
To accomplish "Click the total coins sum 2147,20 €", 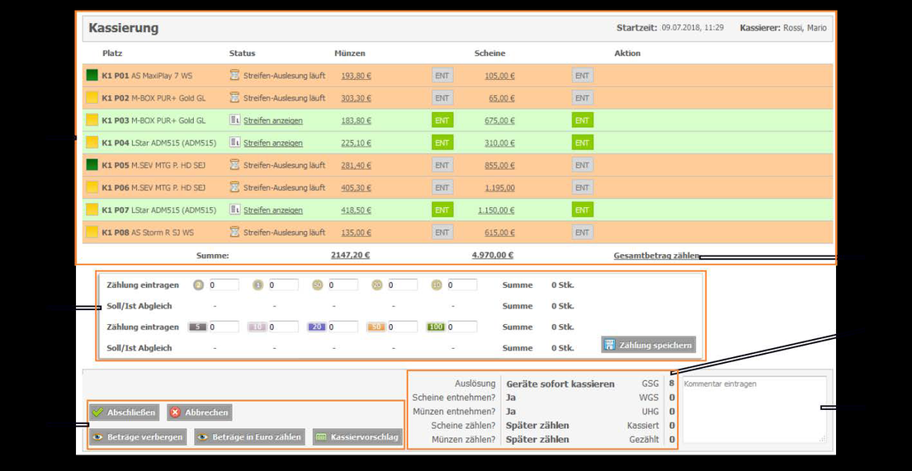I will click(351, 255).
